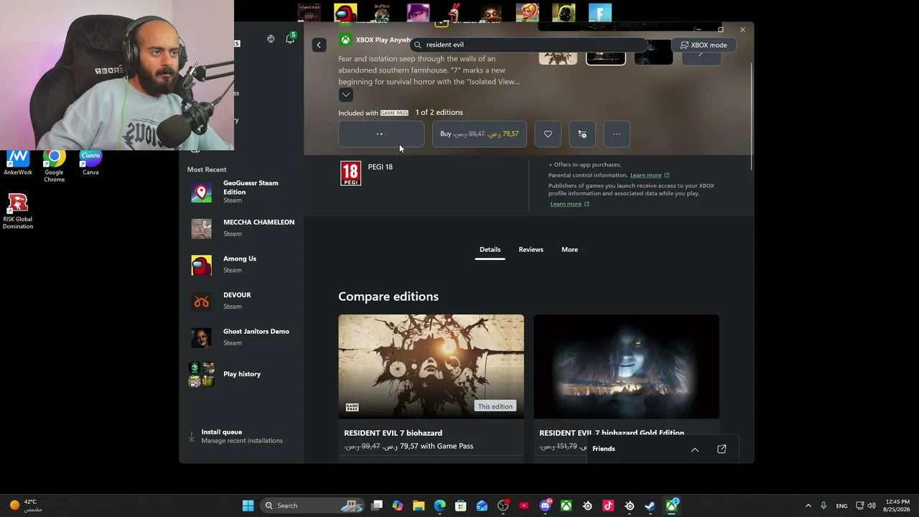Open the Gold Edition card artwork
This screenshot has width=919, height=517.
tap(626, 366)
